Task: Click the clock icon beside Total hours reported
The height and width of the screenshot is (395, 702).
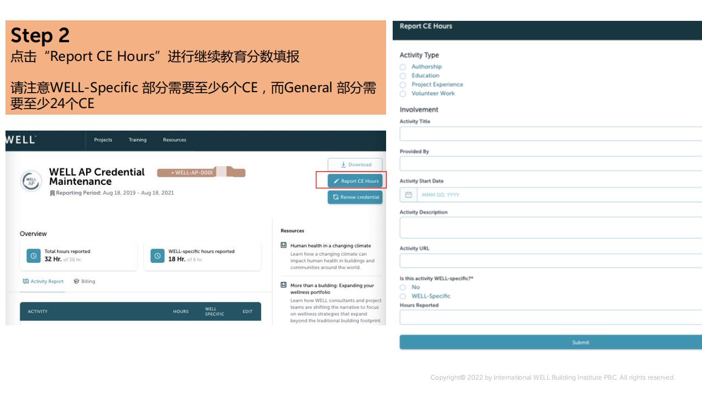Action: 34,256
